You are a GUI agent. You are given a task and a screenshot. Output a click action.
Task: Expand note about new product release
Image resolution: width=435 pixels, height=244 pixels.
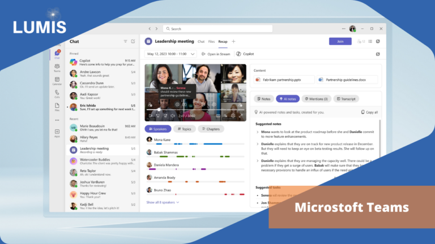[x=258, y=144]
